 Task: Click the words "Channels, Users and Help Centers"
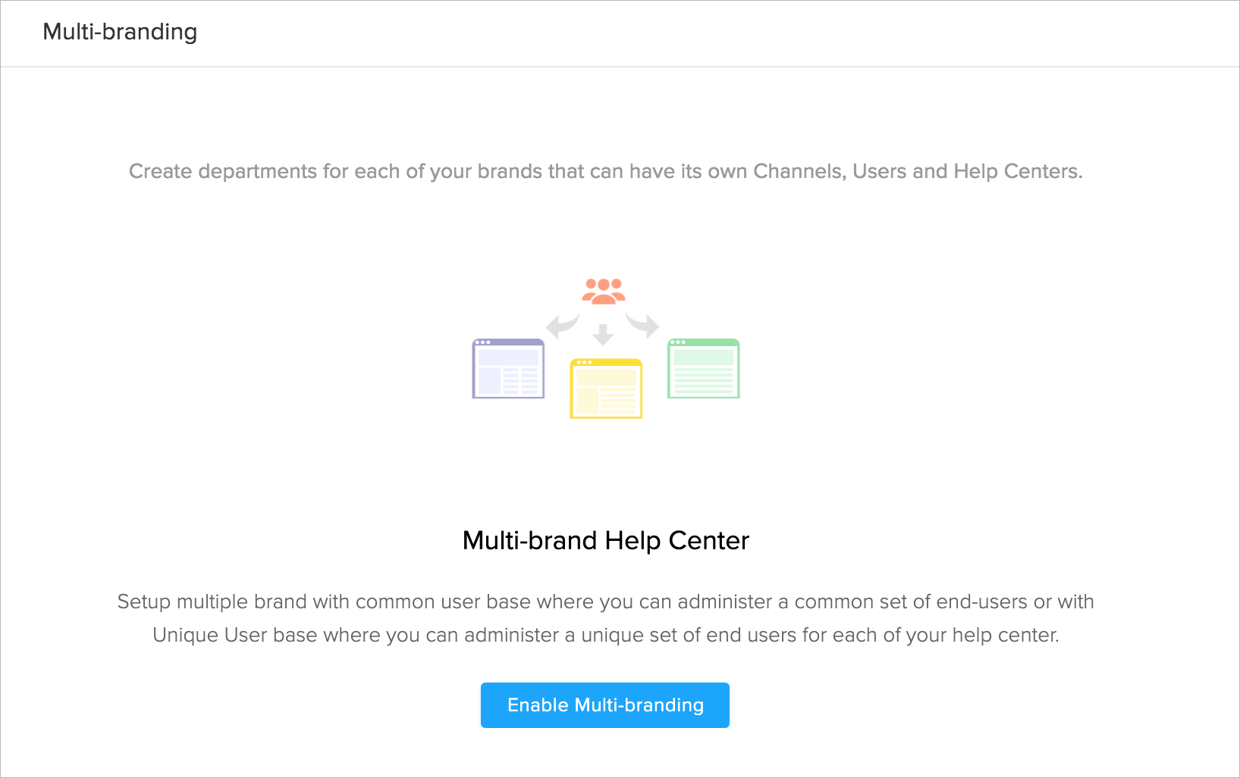(917, 171)
